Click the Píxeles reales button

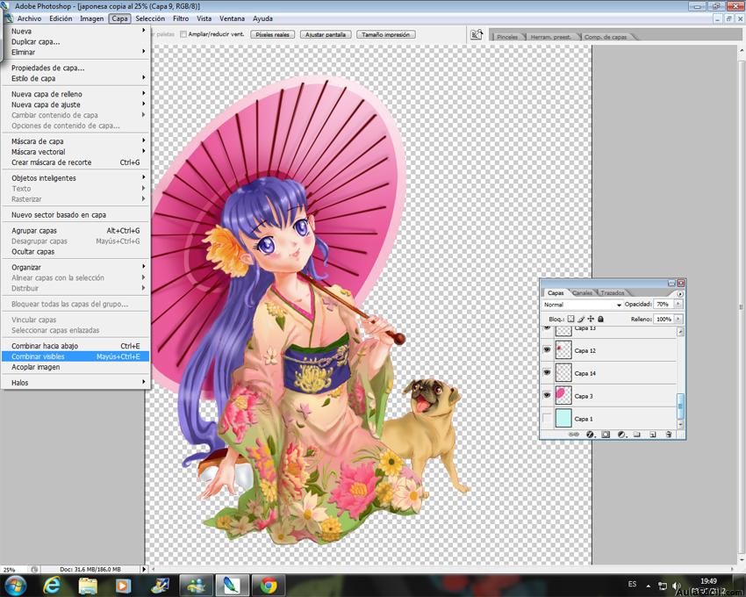click(273, 34)
